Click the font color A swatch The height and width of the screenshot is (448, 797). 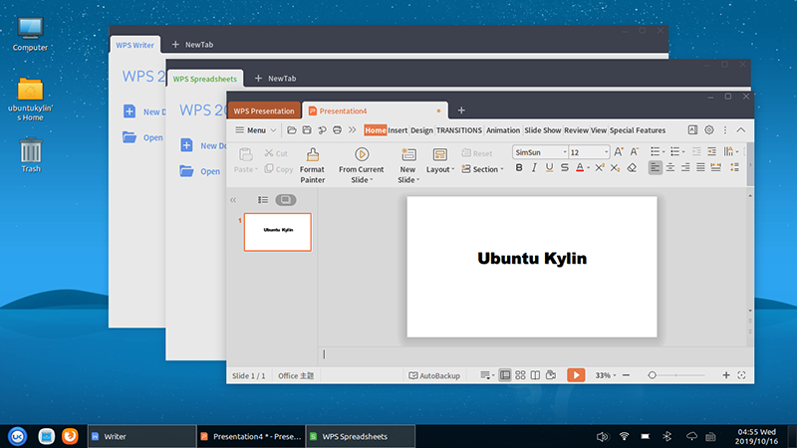[580, 167]
